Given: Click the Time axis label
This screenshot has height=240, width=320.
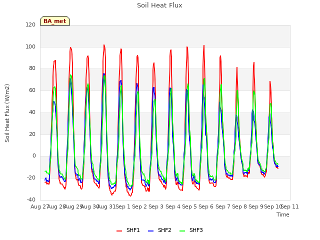Looking at the screenshot, I should [x=283, y=214].
